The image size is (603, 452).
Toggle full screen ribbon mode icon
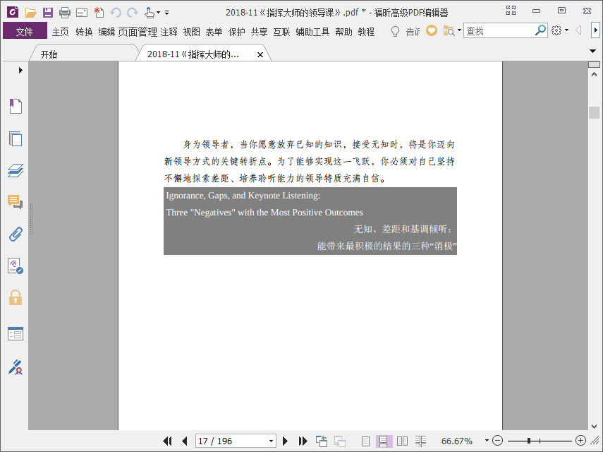point(511,11)
